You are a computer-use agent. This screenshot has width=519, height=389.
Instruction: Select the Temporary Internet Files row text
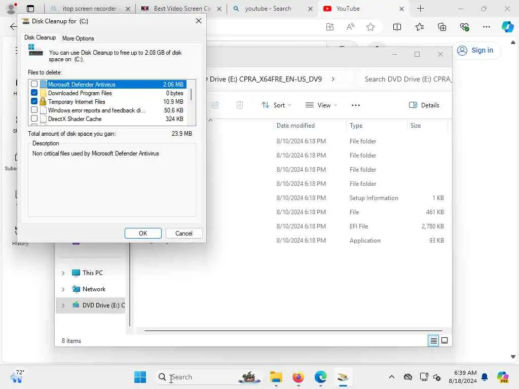pos(77,101)
